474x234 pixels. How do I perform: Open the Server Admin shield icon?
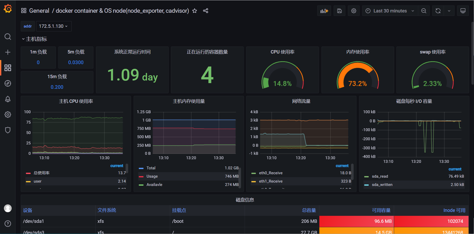tap(8, 130)
